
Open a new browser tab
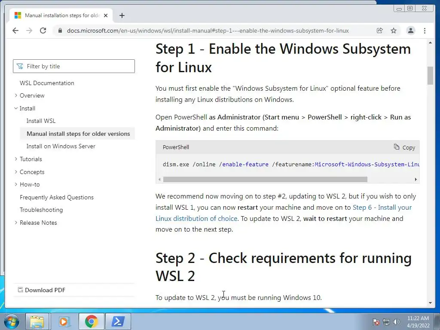(x=122, y=15)
